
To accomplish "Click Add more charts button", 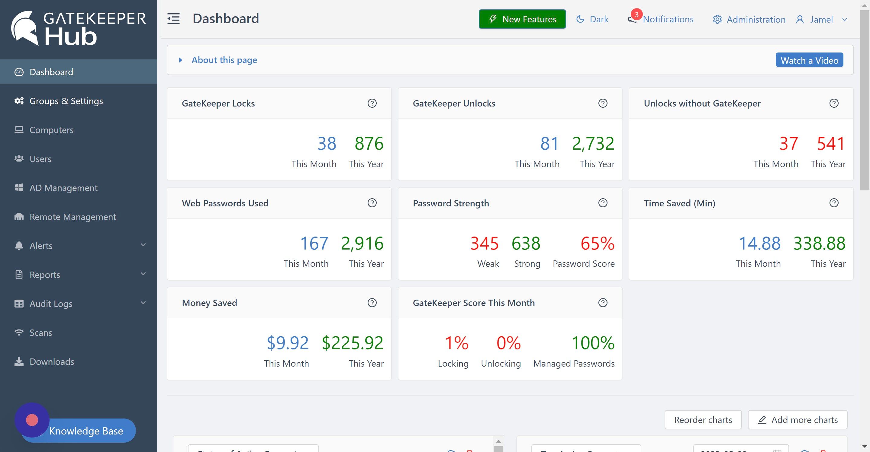I will (x=798, y=420).
